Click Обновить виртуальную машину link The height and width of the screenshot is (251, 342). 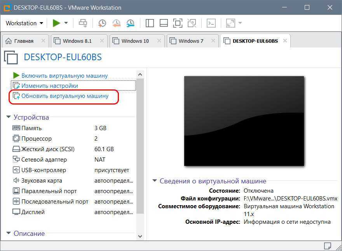click(65, 96)
